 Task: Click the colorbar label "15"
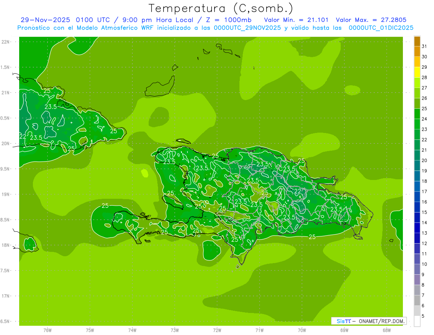pyautogui.click(x=424, y=212)
